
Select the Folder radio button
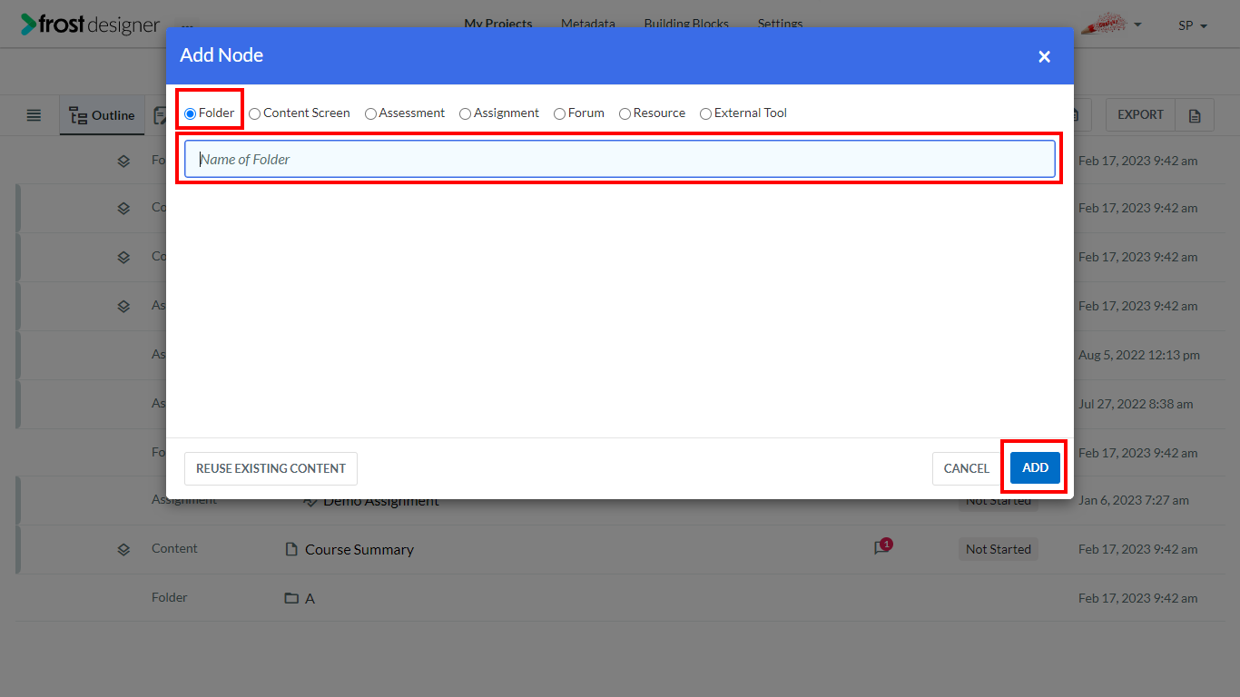[x=190, y=113]
